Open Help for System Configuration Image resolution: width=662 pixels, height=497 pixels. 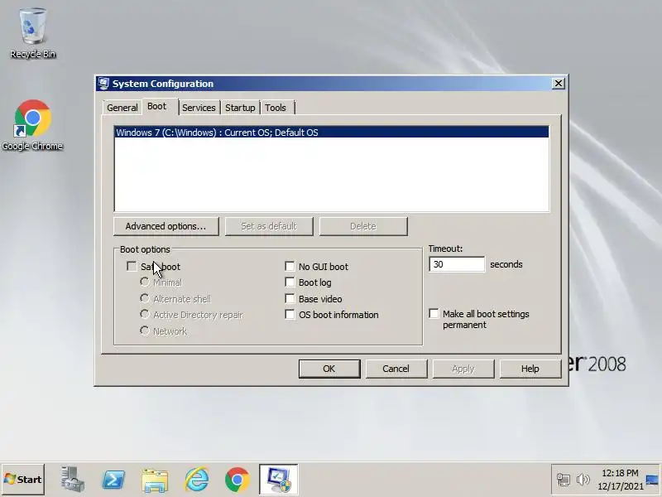pyautogui.click(x=530, y=369)
